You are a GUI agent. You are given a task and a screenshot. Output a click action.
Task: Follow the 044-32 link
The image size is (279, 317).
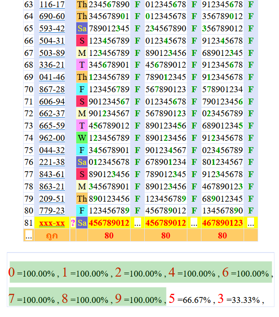pos(52,150)
